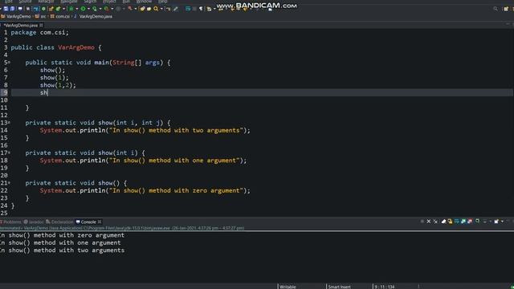The height and width of the screenshot is (289, 514).
Task: Click the Save All toolbar icon
Action: [12, 9]
